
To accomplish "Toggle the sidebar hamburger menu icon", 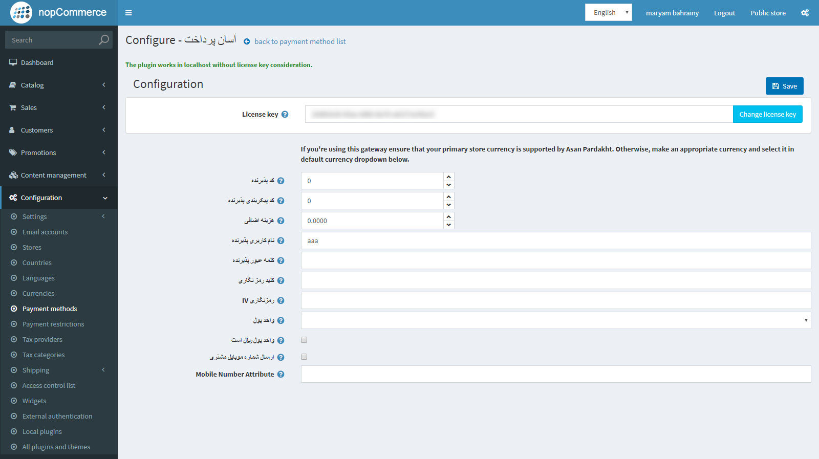I will (x=128, y=13).
